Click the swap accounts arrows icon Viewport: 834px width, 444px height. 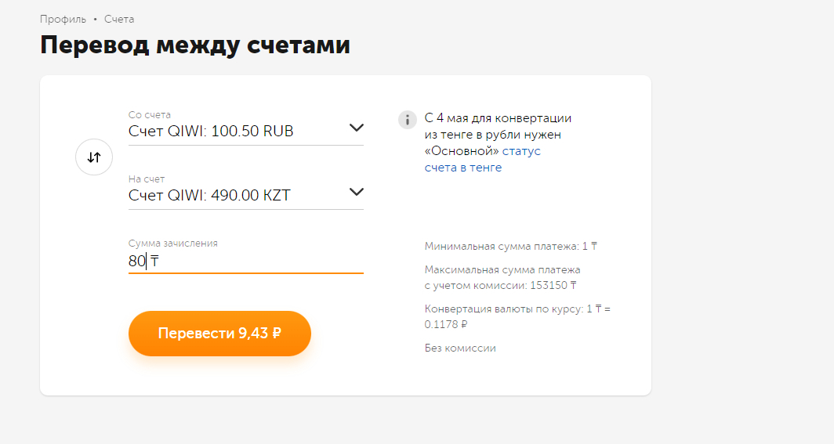coord(94,157)
